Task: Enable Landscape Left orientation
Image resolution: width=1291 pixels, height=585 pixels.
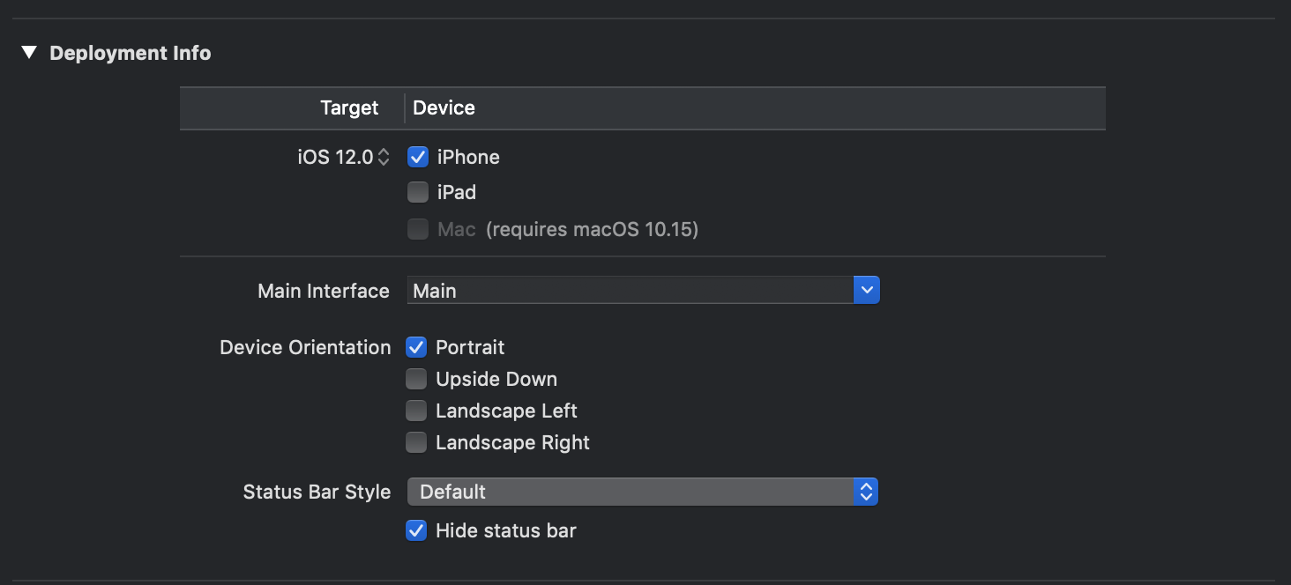Action: pos(416,411)
